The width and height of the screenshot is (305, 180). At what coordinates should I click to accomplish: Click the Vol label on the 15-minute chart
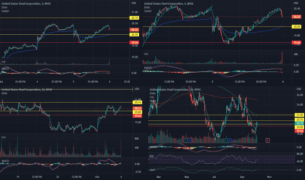[4, 137]
